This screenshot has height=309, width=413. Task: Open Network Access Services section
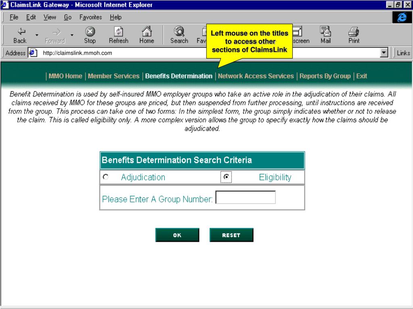[256, 76]
